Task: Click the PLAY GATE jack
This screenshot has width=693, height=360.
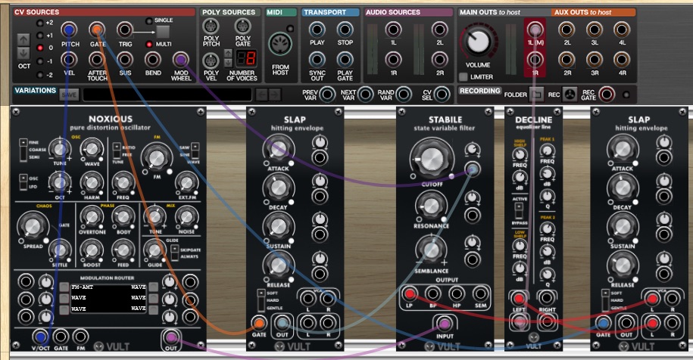Action: (345, 60)
